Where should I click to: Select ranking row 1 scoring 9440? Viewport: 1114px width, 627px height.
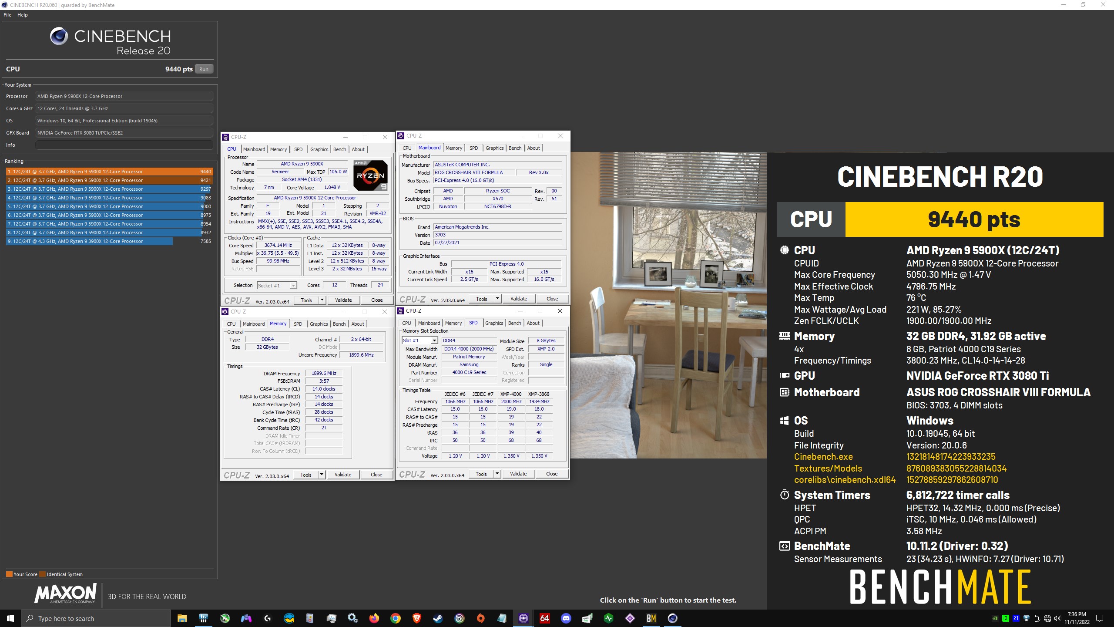click(x=109, y=172)
